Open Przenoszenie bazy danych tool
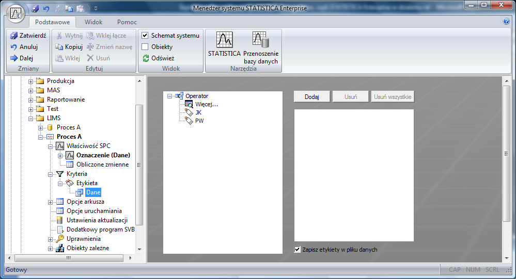 [x=261, y=47]
